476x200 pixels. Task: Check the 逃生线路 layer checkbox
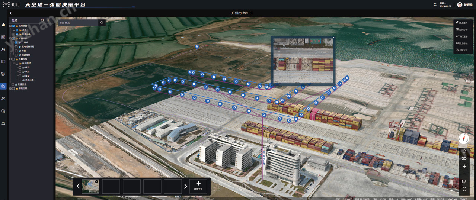coord(20,80)
